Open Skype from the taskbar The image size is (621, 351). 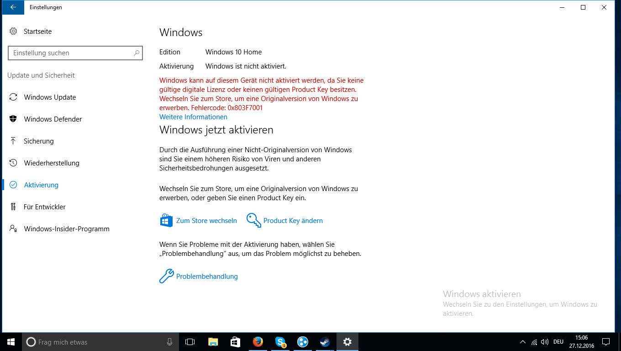pyautogui.click(x=280, y=341)
